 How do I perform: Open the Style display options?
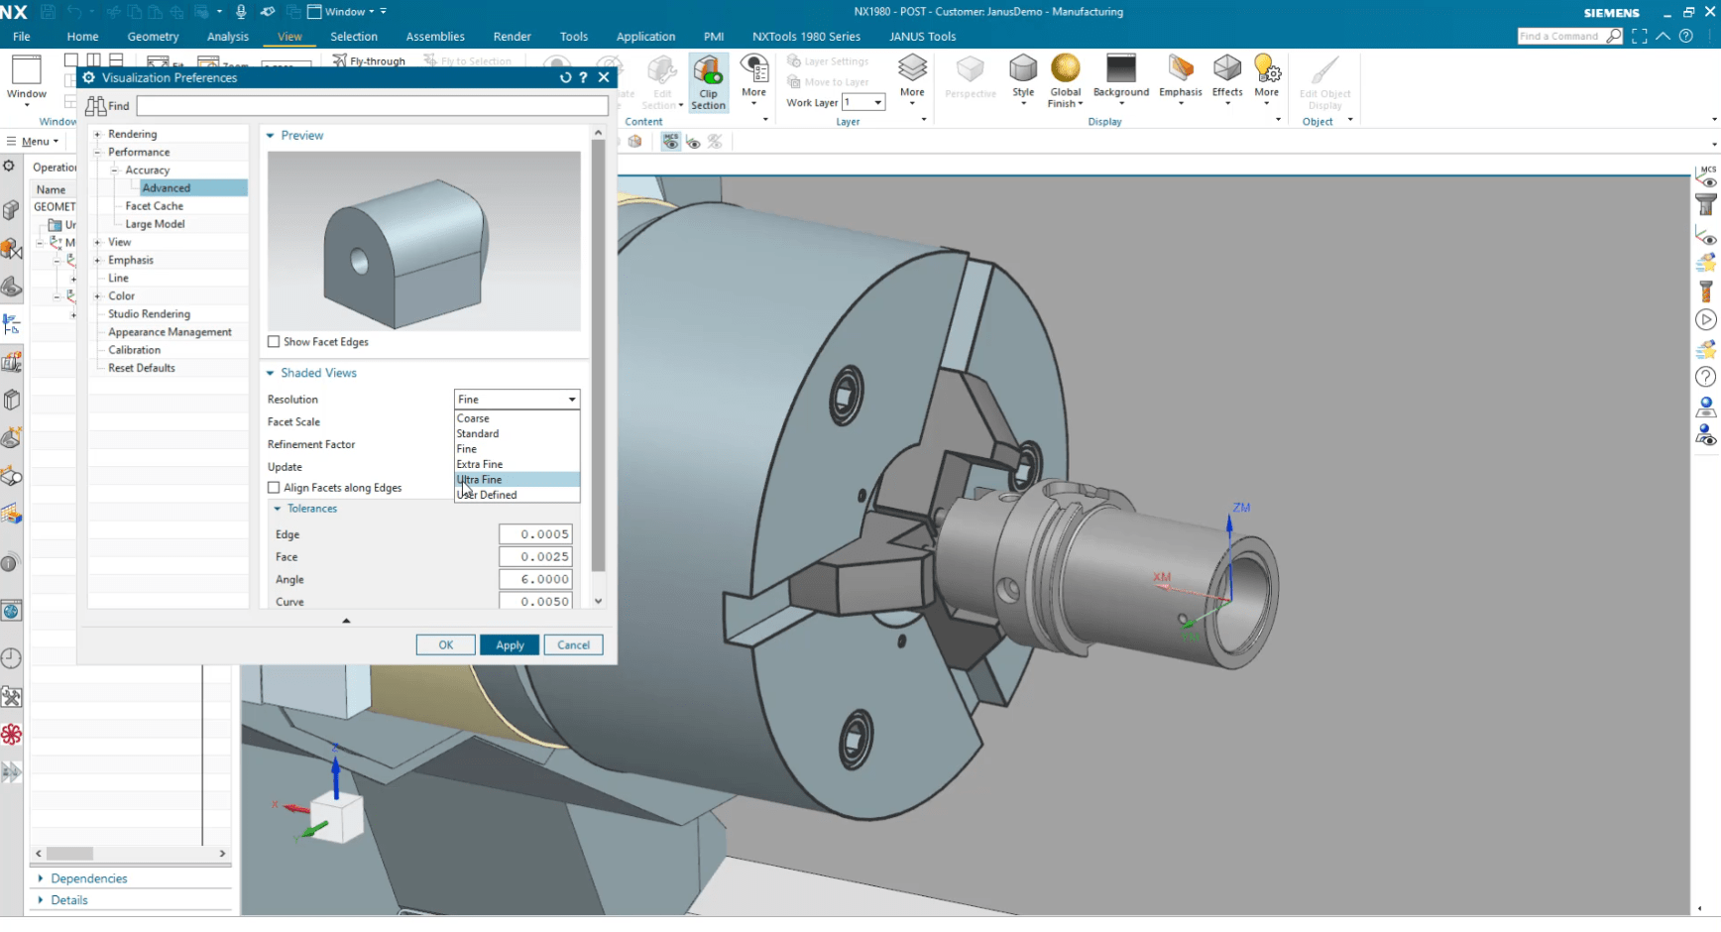(x=1023, y=79)
